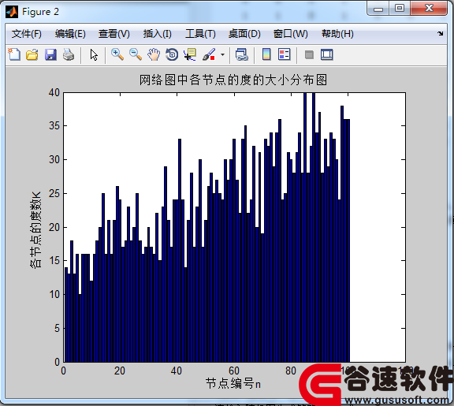
Task: Open the 查看(V) menu
Action: 114,34
